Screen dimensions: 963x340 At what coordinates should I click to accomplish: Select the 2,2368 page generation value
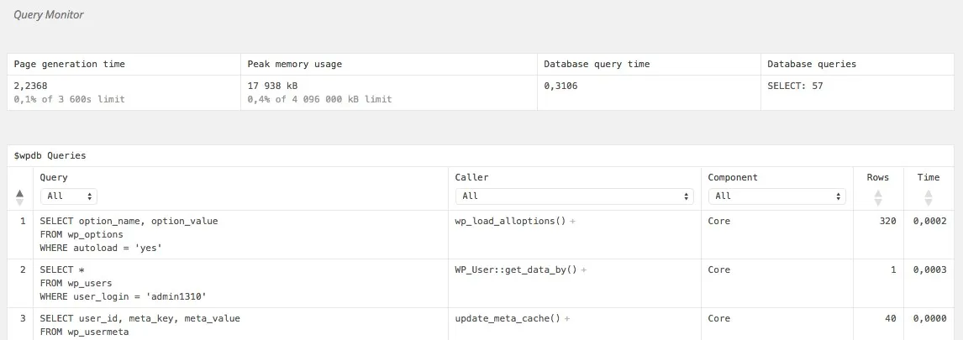31,86
